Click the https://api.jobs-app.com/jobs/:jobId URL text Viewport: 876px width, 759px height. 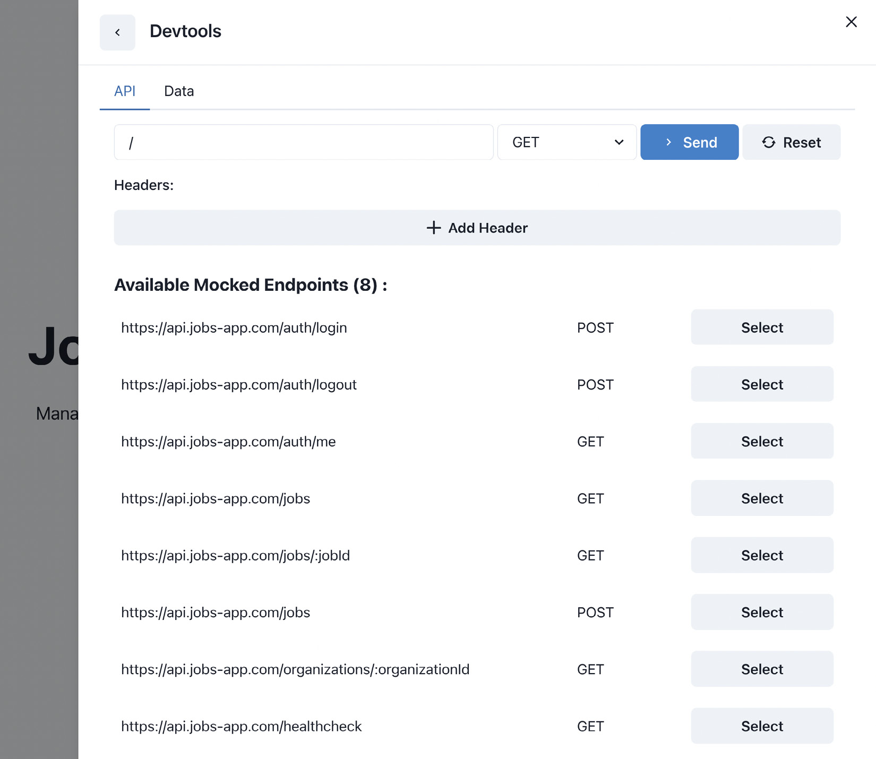235,556
